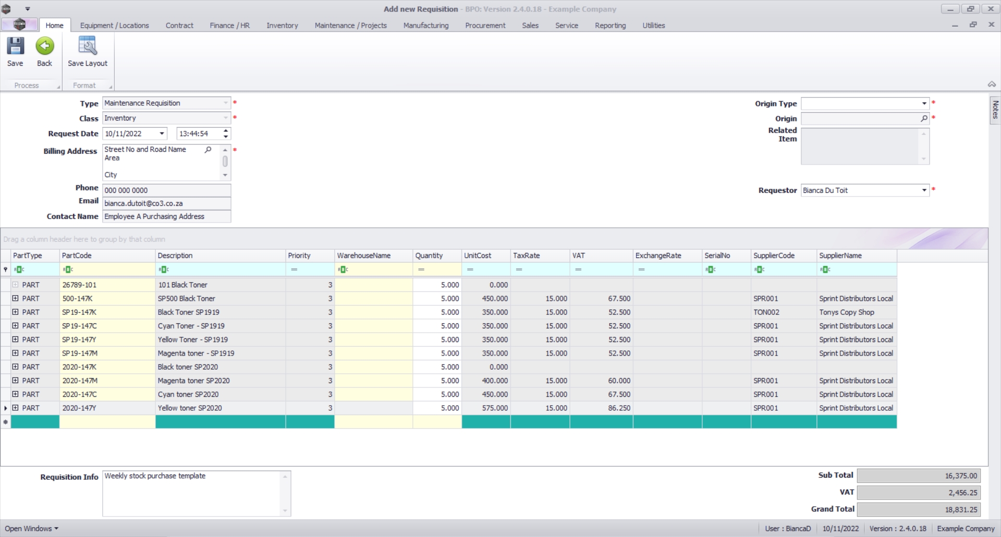
Task: Expand the Cyan toner SP2020 row
Action: click(x=16, y=394)
